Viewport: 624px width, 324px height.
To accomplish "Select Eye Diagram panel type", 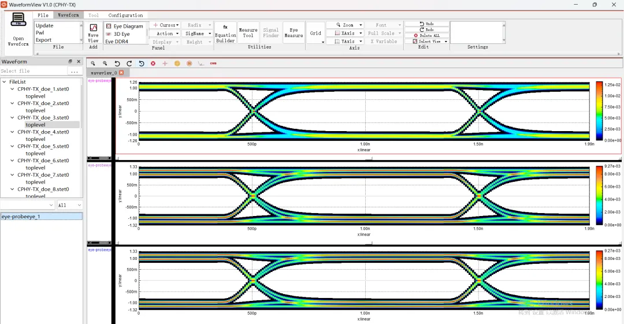I will coord(125,26).
